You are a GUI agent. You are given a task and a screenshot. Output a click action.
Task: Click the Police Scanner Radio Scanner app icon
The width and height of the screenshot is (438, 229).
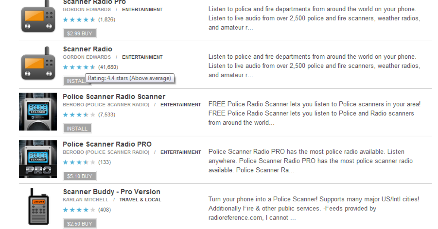(x=38, y=111)
